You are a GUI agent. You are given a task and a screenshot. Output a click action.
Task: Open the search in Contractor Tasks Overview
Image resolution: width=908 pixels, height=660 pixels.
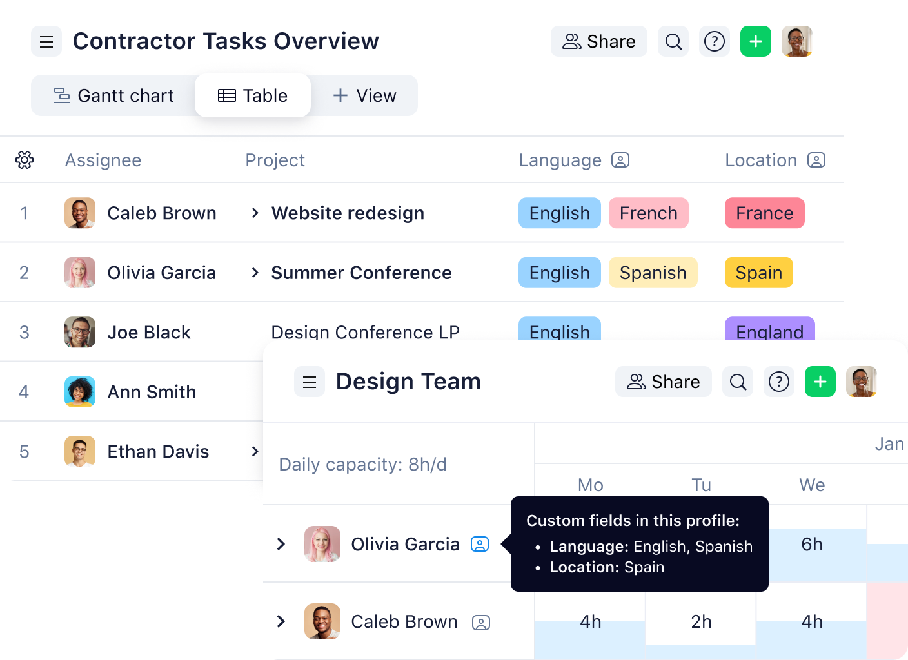(x=673, y=41)
